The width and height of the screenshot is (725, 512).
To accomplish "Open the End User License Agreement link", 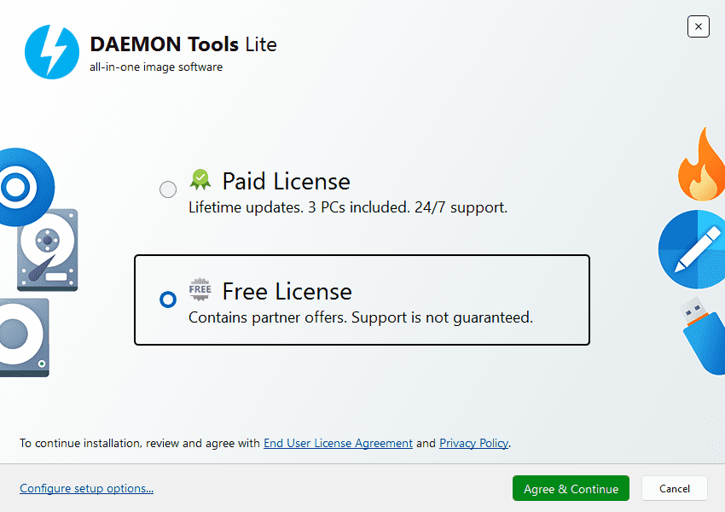I will tap(338, 444).
